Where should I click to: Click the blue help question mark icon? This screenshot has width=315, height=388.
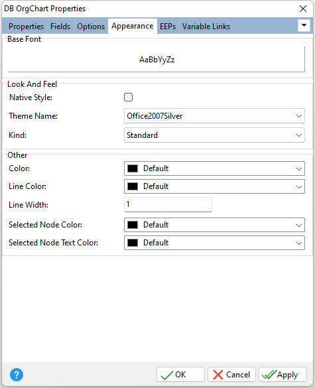tap(17, 374)
